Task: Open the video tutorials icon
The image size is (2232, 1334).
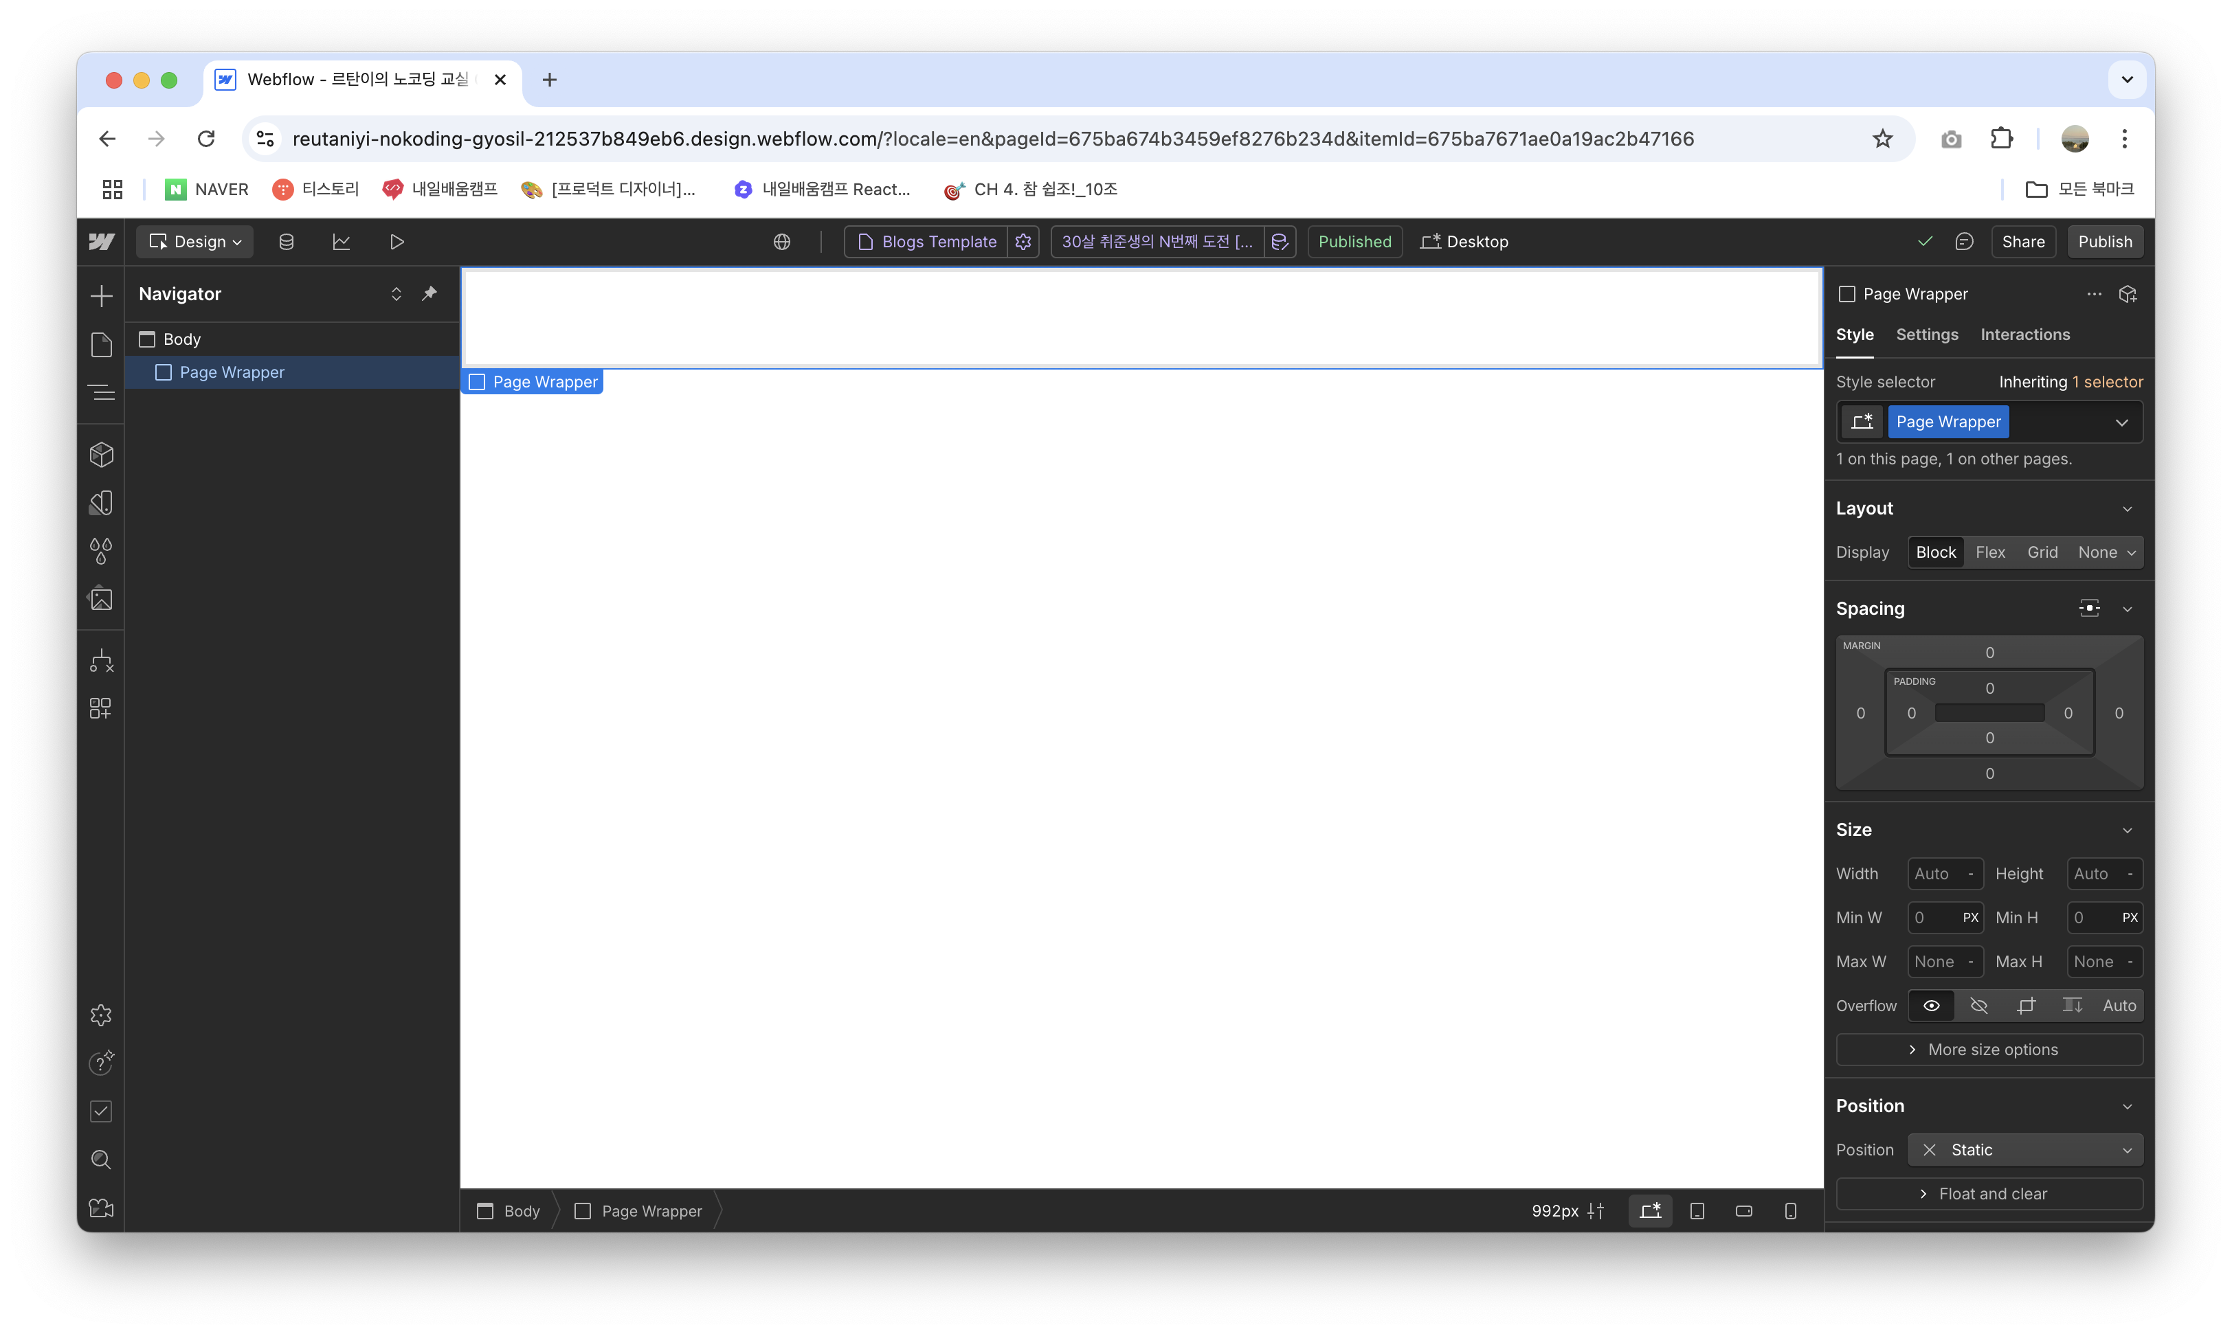Action: (x=102, y=1207)
